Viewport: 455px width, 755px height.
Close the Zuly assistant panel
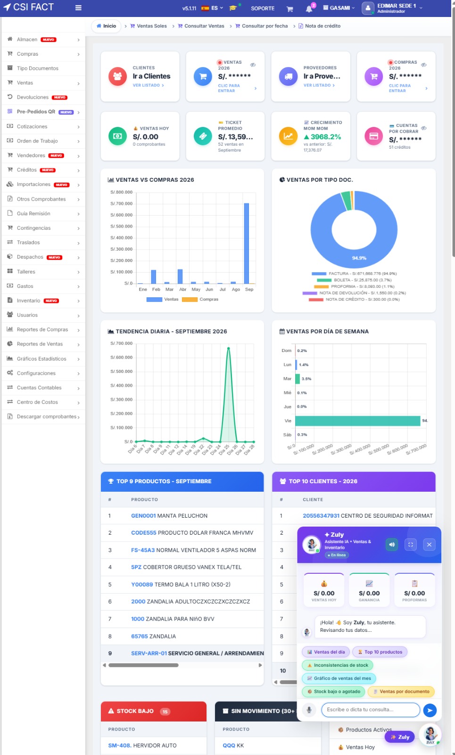(x=429, y=545)
